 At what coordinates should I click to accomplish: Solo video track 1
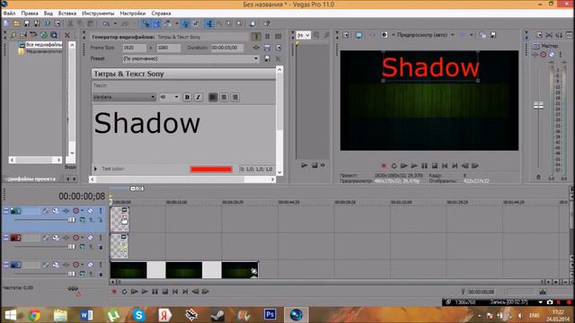coord(100,211)
